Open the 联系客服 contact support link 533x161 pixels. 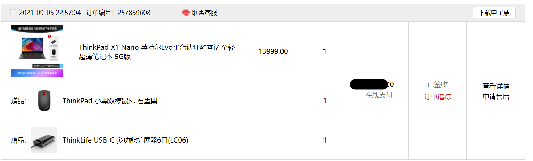(x=205, y=13)
